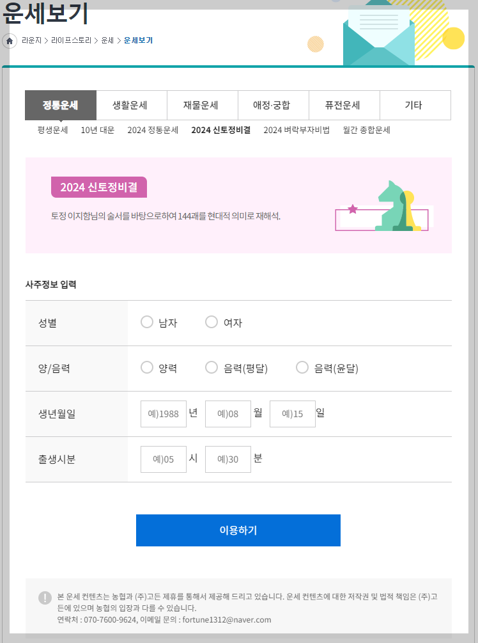Screen dimensions: 478x643
Task: Click the birth year input field
Action: pyautogui.click(x=163, y=413)
